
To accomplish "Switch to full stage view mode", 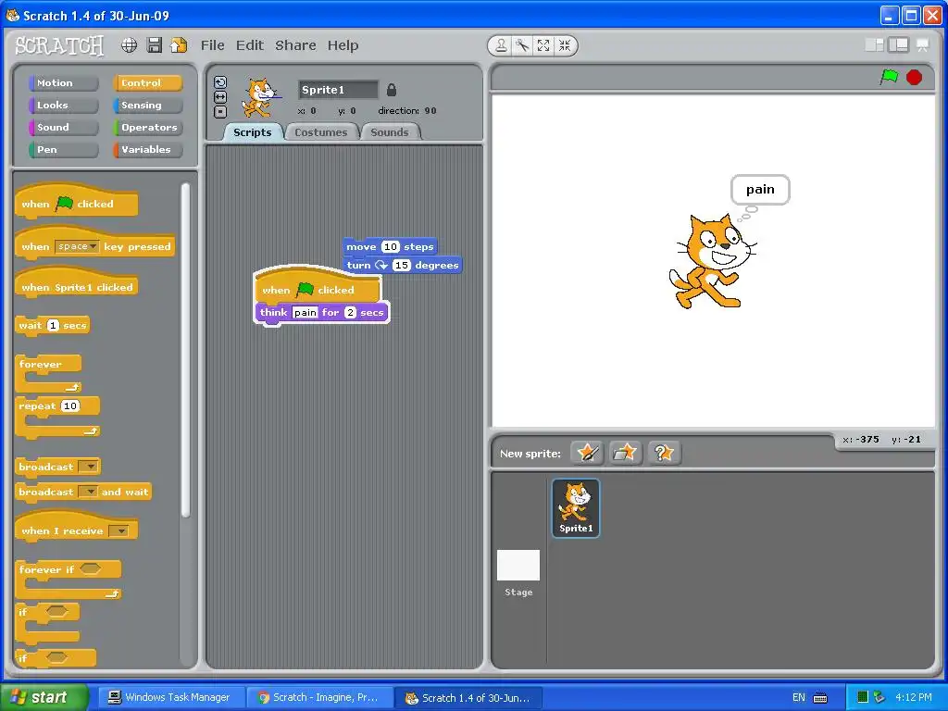I will pos(898,44).
